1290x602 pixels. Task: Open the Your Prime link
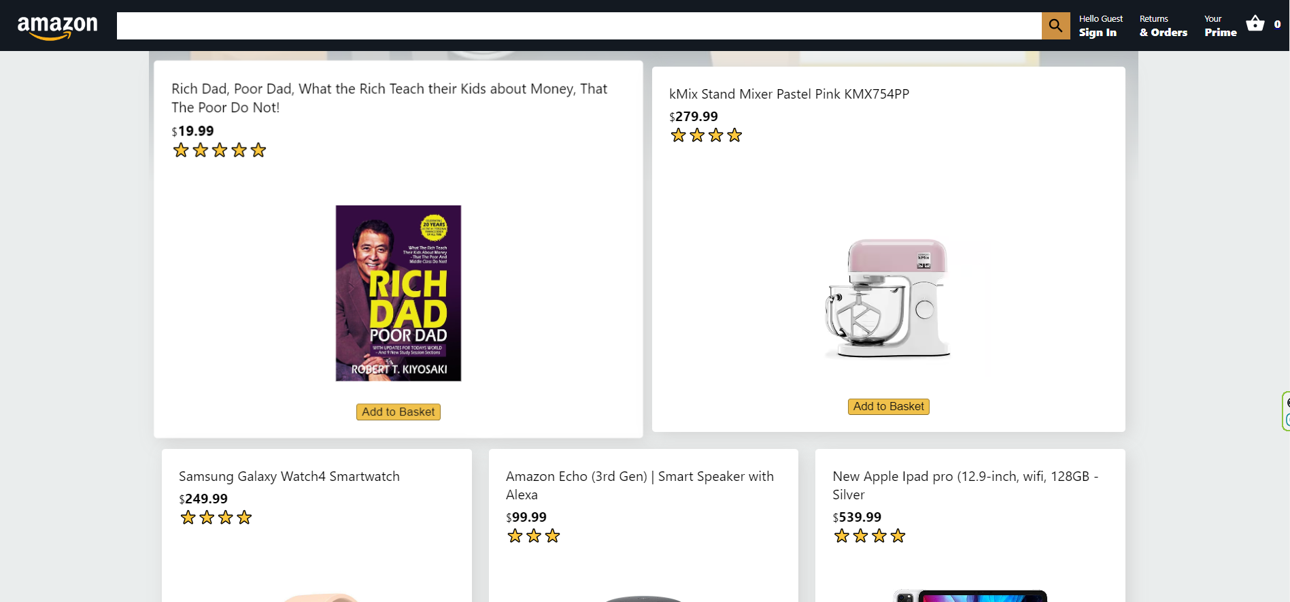point(1220,26)
